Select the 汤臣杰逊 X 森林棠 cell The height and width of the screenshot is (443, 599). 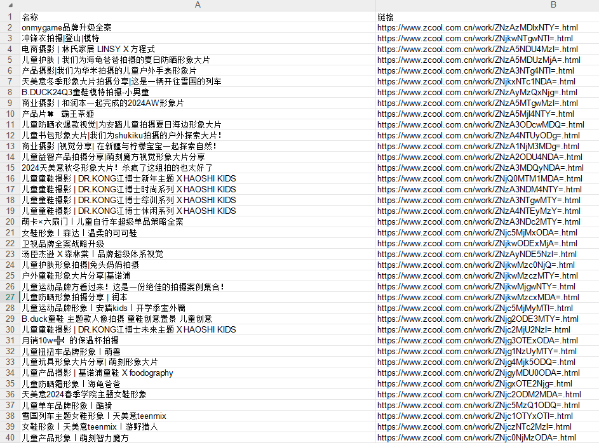(x=198, y=254)
